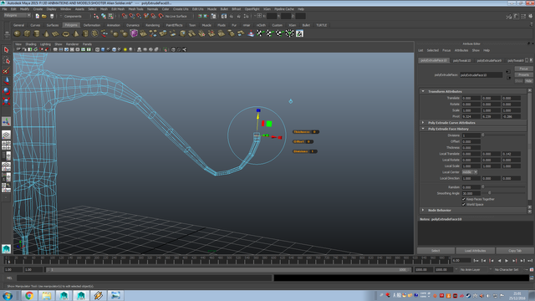
Task: Click the Windows Start button
Action: (x=8, y=295)
